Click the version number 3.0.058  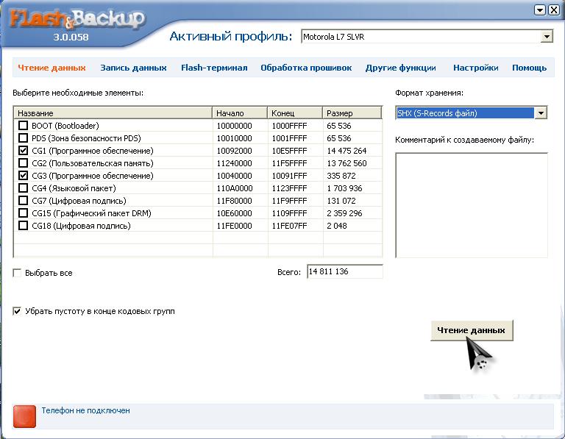[71, 37]
